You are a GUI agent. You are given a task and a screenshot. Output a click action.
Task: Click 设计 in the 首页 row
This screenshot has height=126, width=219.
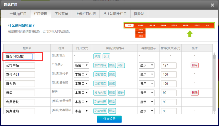coord(106,56)
